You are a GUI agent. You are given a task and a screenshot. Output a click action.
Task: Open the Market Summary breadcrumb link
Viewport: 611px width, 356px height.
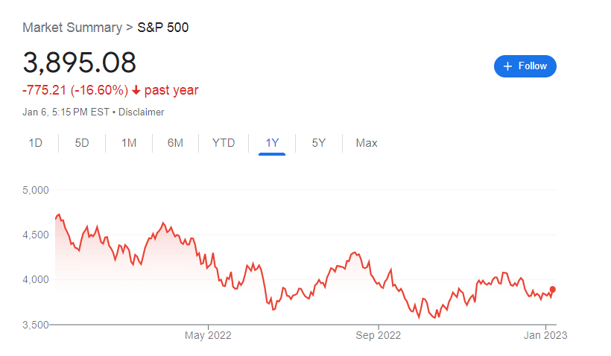point(72,28)
